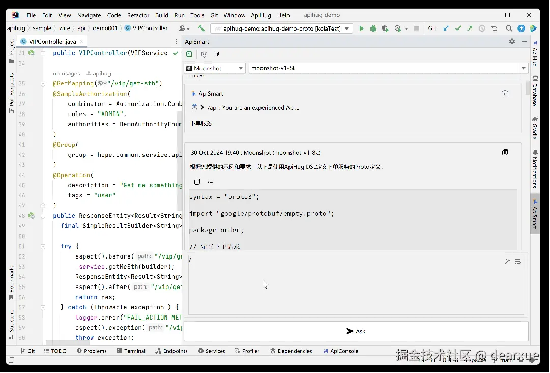Viewport: 550px width, 373px height.
Task: Collapse the try block fold at line 51
Action: (x=43, y=246)
